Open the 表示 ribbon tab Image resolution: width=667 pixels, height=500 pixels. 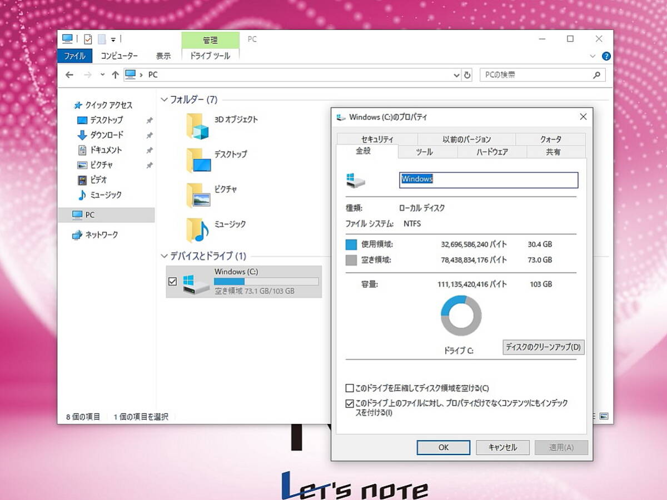(163, 56)
